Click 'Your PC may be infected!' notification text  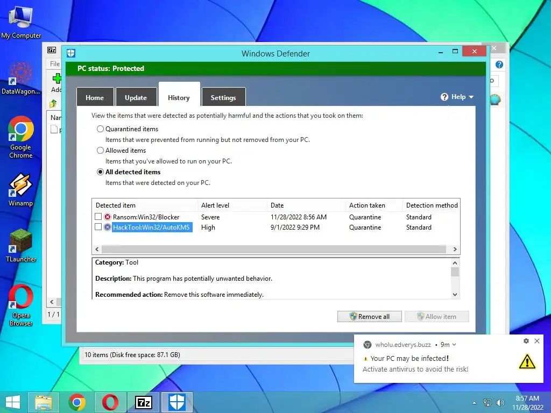(409, 358)
